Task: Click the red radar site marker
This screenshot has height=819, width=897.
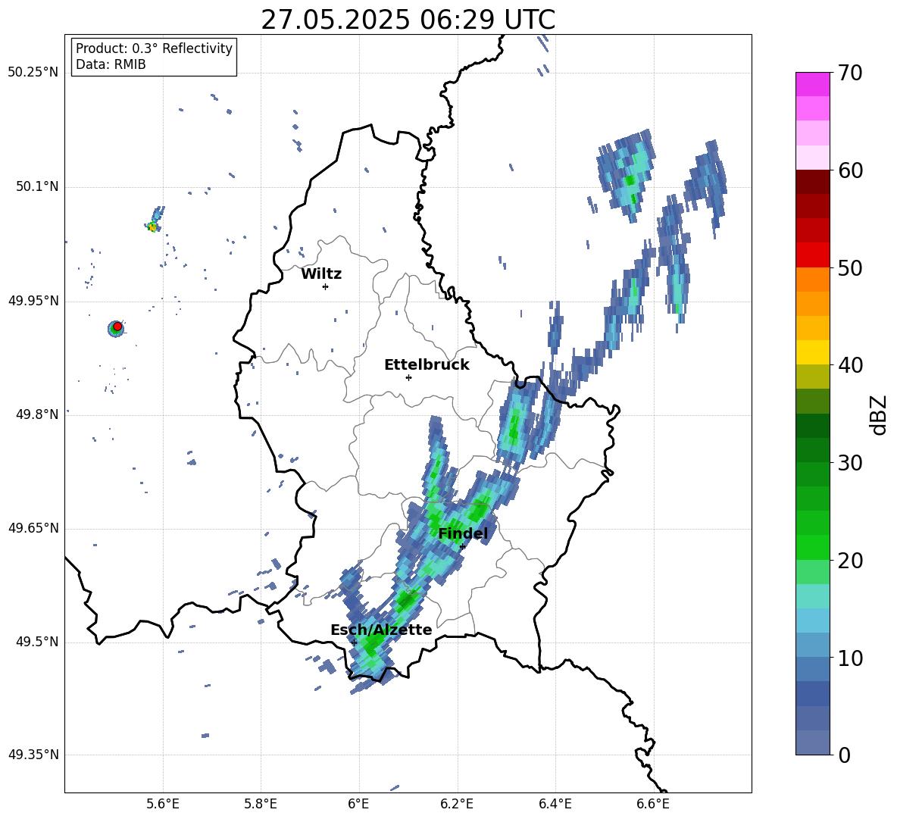Action: [117, 326]
